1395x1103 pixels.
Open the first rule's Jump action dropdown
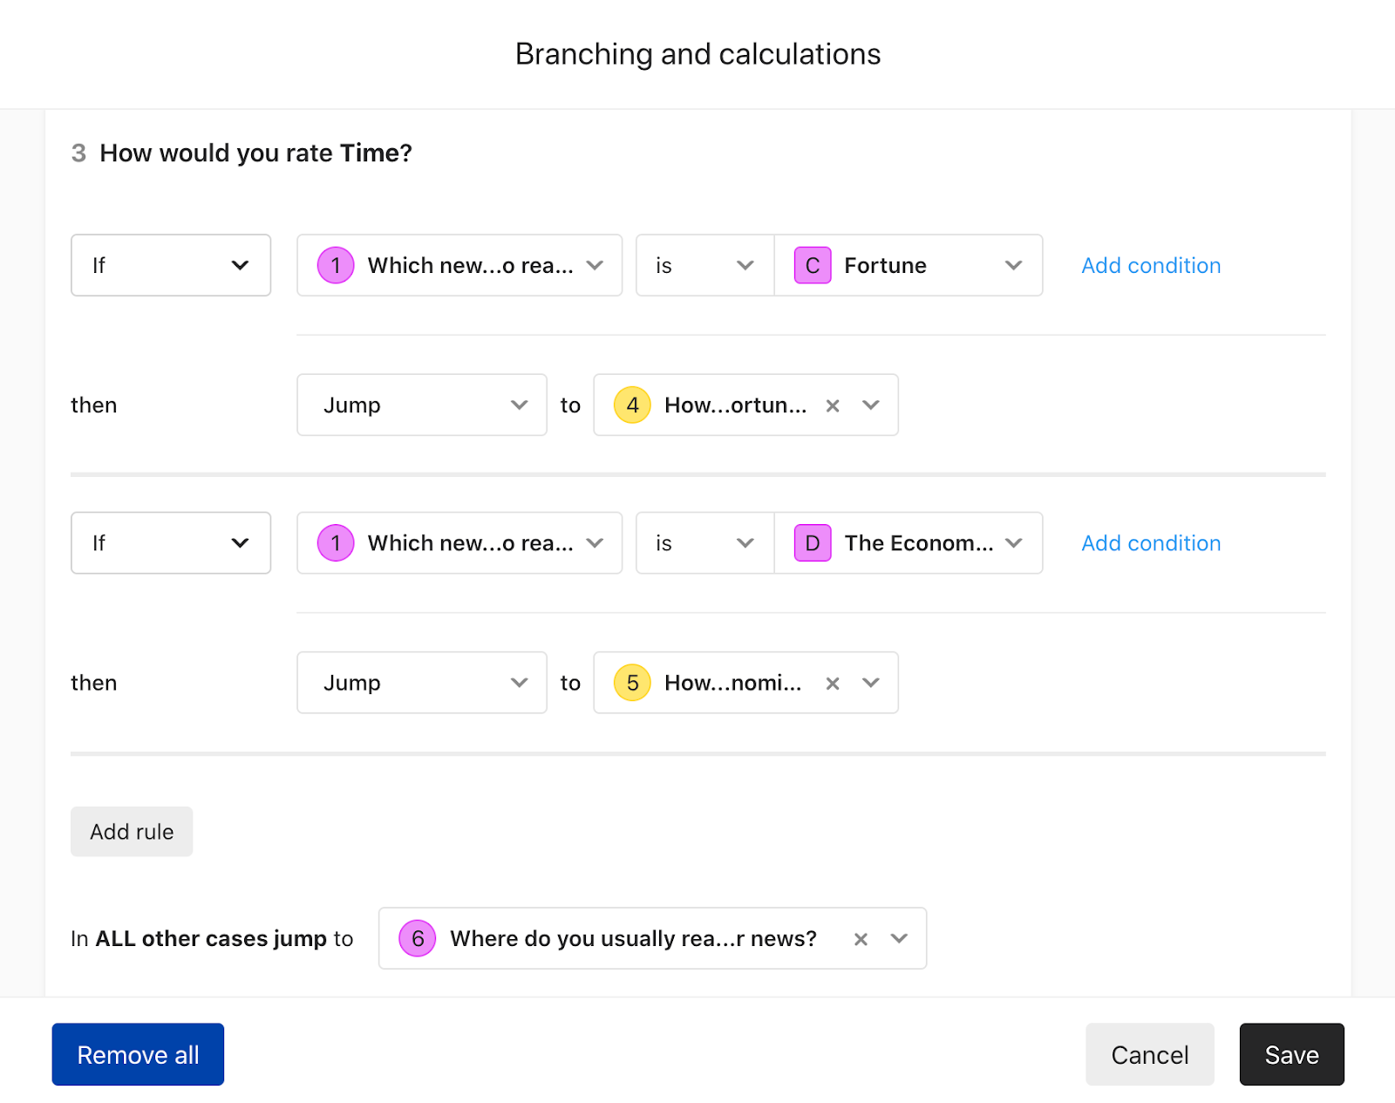click(422, 405)
